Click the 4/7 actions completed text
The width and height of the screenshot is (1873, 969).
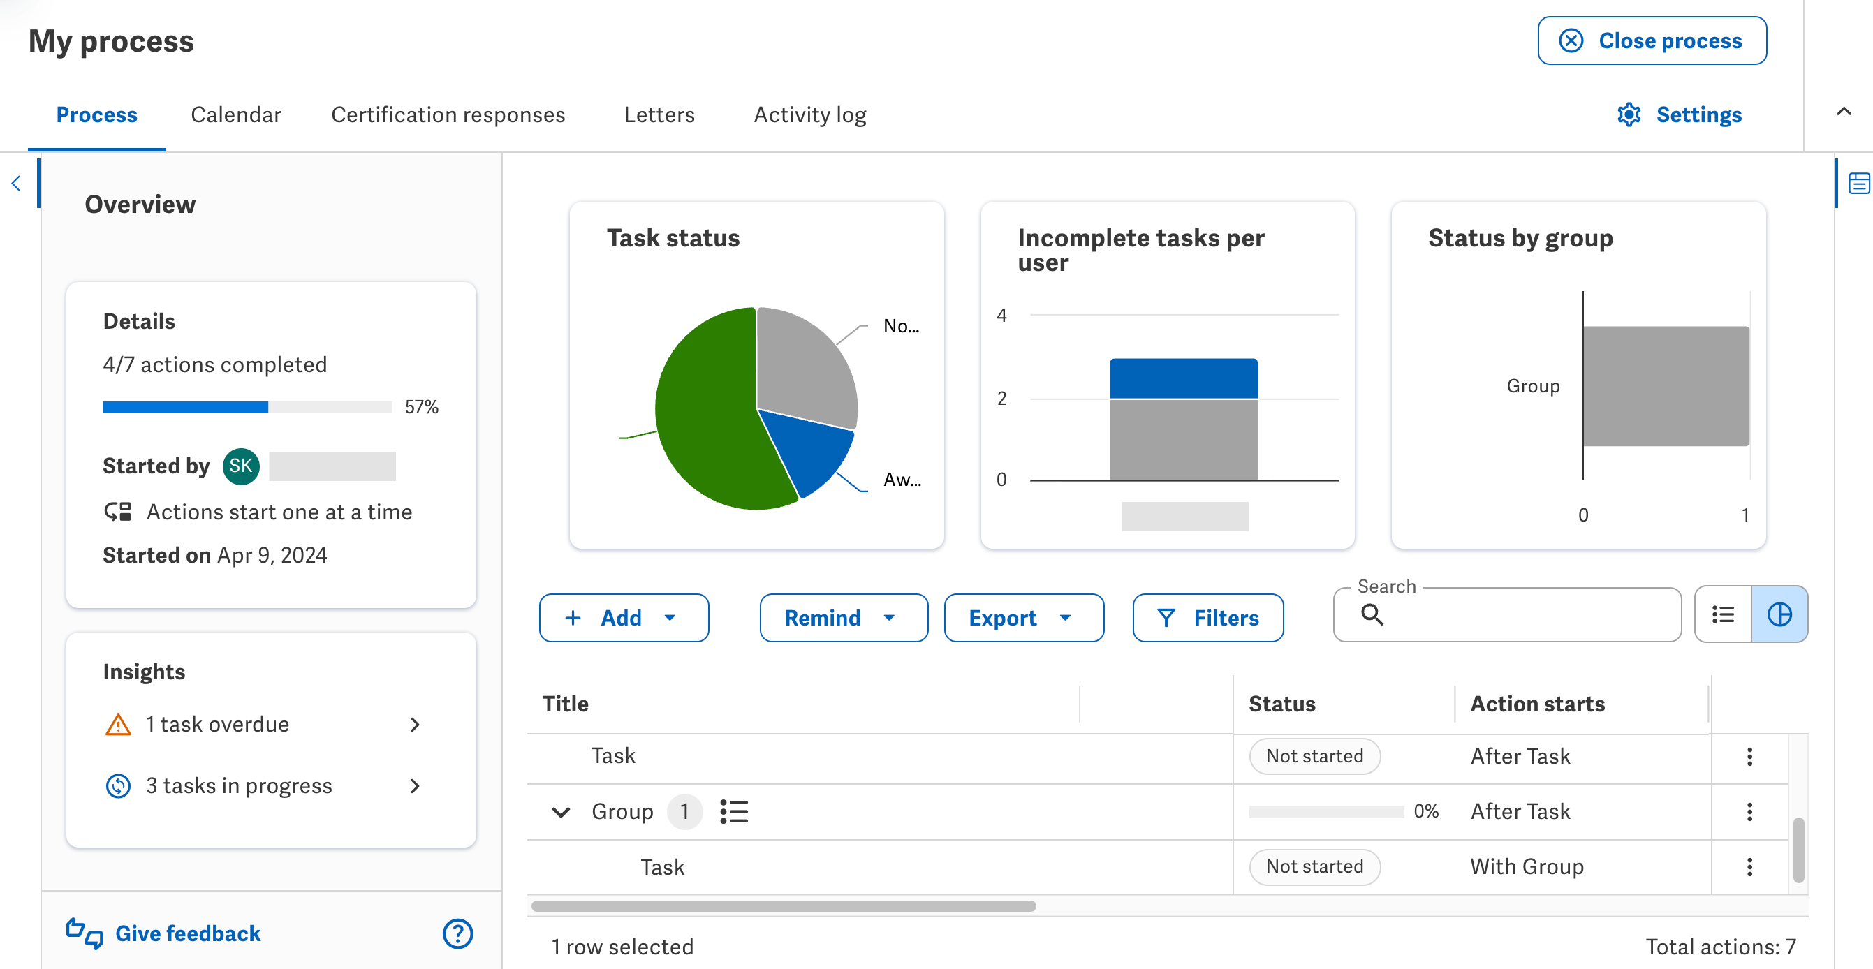(214, 365)
